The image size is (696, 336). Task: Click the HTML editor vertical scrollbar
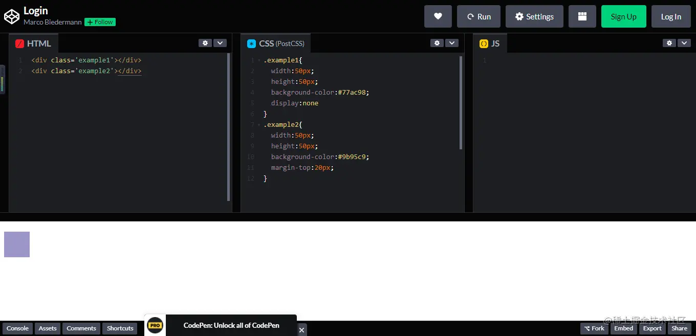(228, 127)
